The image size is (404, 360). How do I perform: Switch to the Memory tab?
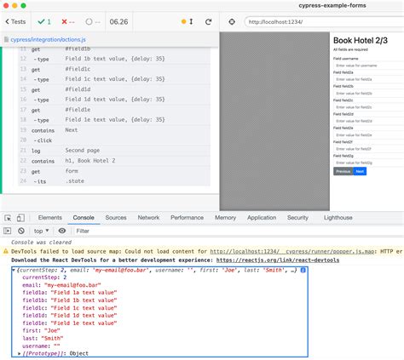click(225, 218)
